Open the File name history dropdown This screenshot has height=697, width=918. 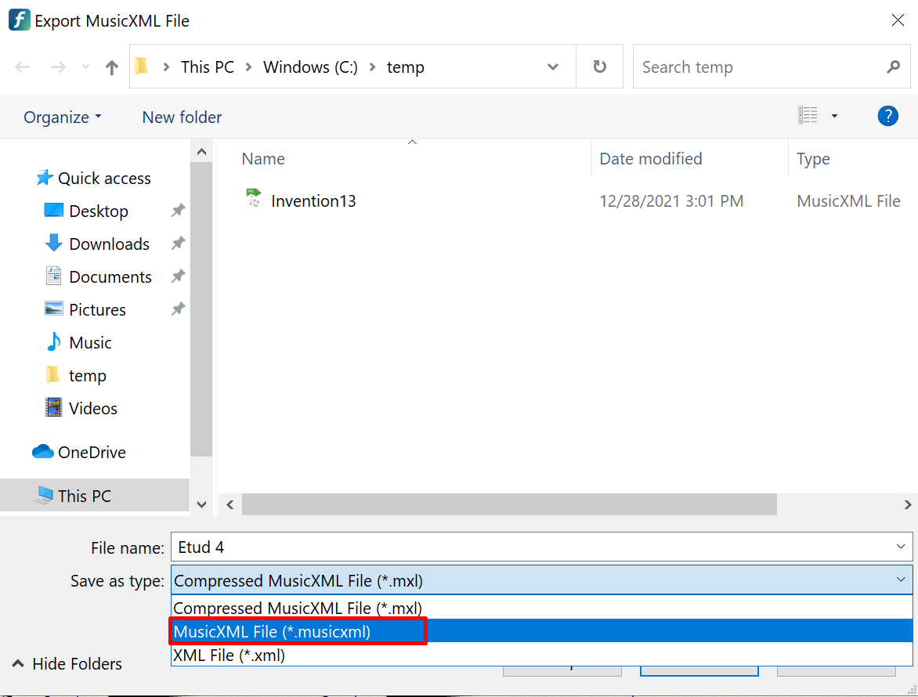900,547
